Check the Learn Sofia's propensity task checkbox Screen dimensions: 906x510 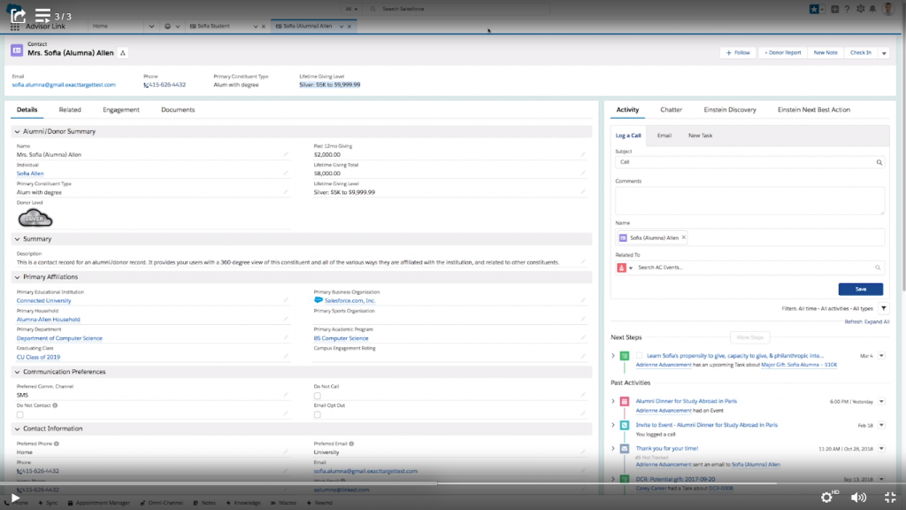coord(639,356)
